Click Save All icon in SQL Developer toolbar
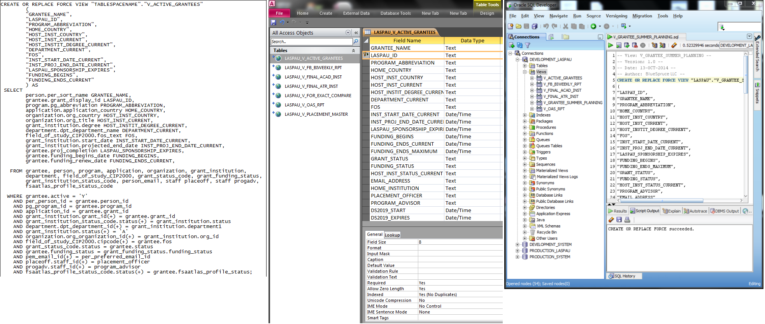The width and height of the screenshot is (765, 324). pyautogui.click(x=535, y=26)
